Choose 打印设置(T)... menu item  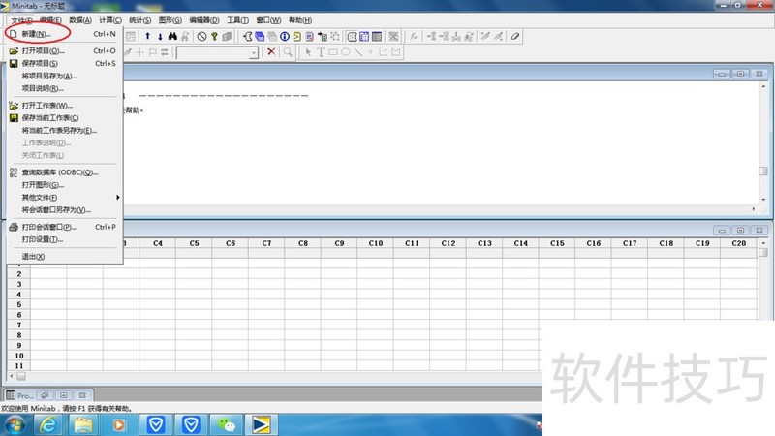[x=65, y=239]
